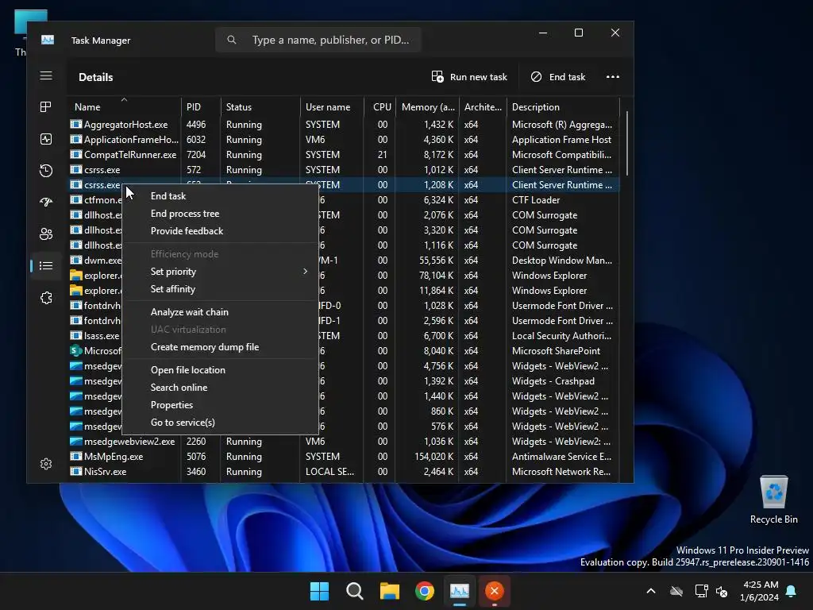The image size is (813, 610).
Task: Open the notification bell icon
Action: point(792,591)
